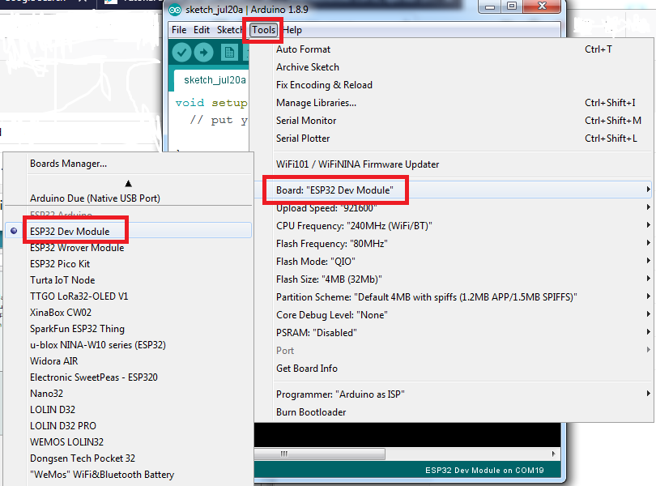This screenshot has width=656, height=486.
Task: Select "WeMos" WiFi&Bluetooth Battery board
Action: click(129, 475)
